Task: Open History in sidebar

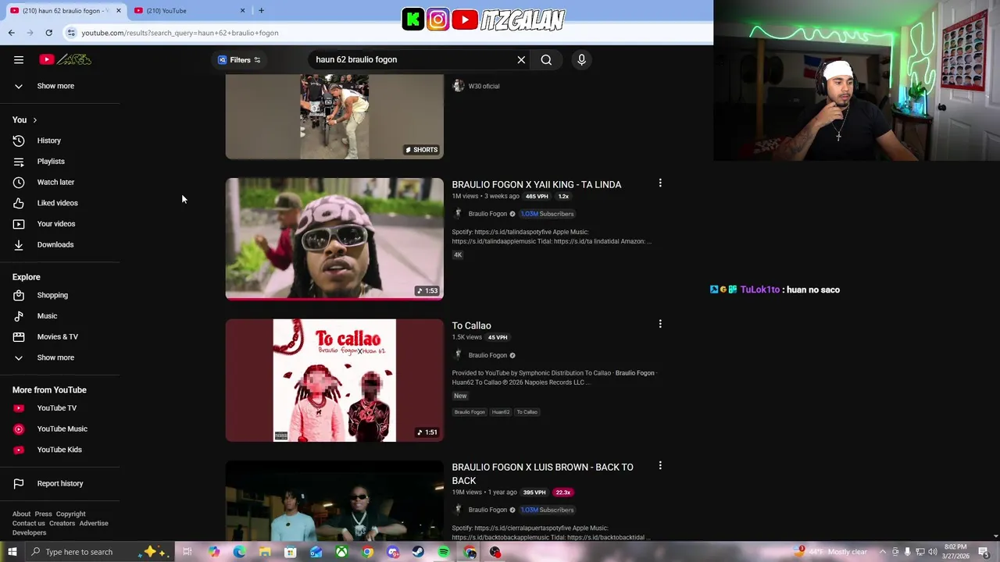Action: pyautogui.click(x=48, y=140)
